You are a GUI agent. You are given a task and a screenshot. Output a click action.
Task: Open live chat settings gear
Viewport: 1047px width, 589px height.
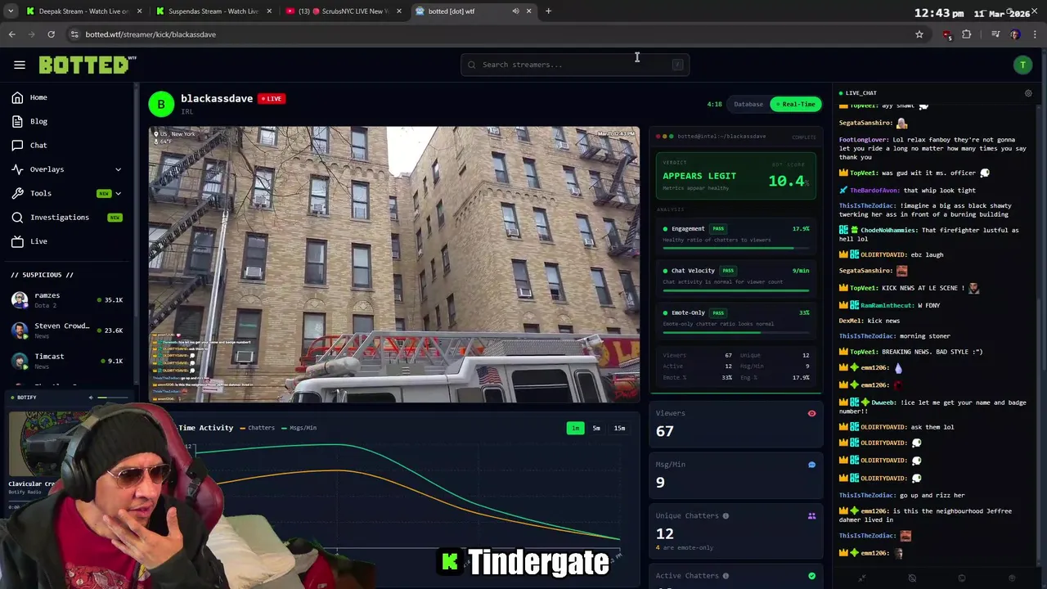coord(1028,93)
